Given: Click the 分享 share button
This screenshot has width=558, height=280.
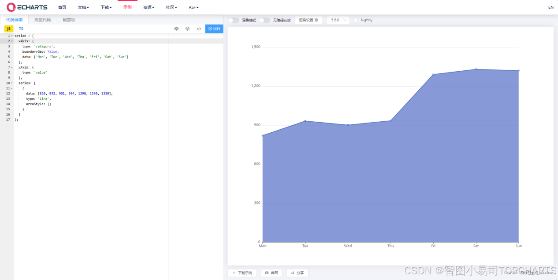Looking at the screenshot, I should pyautogui.click(x=298, y=273).
